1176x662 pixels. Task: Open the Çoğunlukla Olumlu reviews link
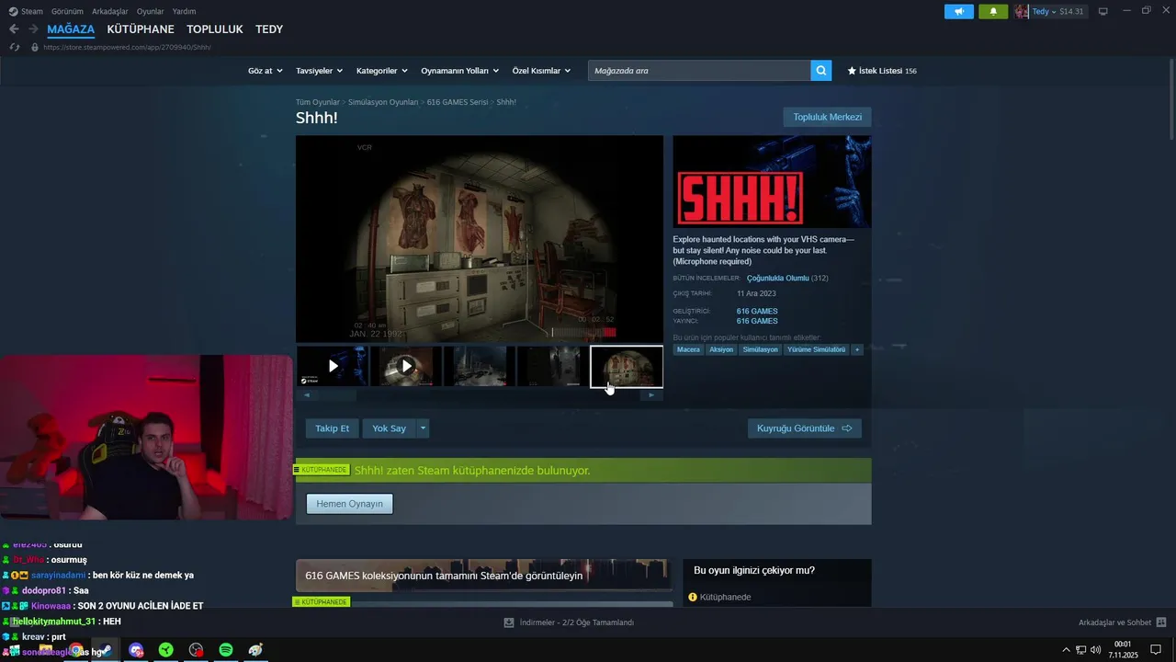tap(777, 278)
